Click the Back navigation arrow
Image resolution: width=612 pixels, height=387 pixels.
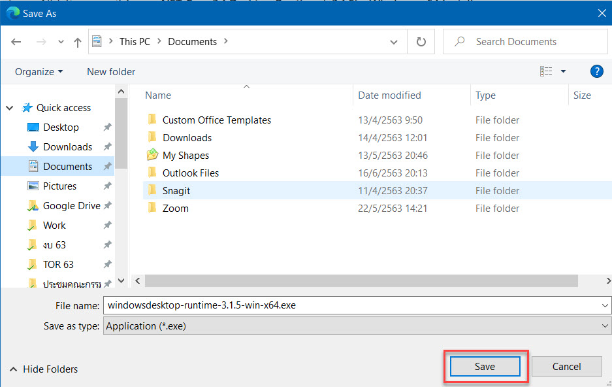click(16, 42)
